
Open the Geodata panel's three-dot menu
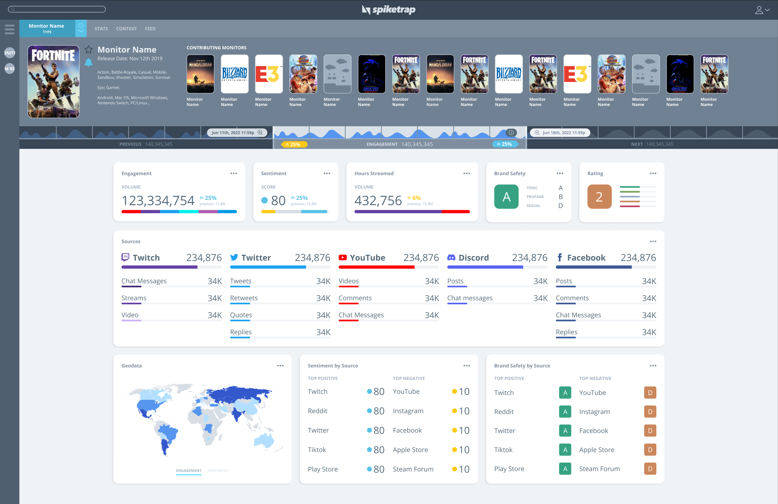280,366
